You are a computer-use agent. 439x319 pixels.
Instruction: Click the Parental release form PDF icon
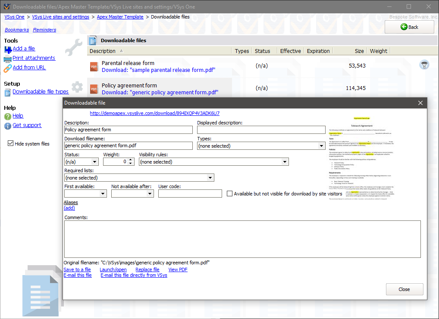click(94, 66)
